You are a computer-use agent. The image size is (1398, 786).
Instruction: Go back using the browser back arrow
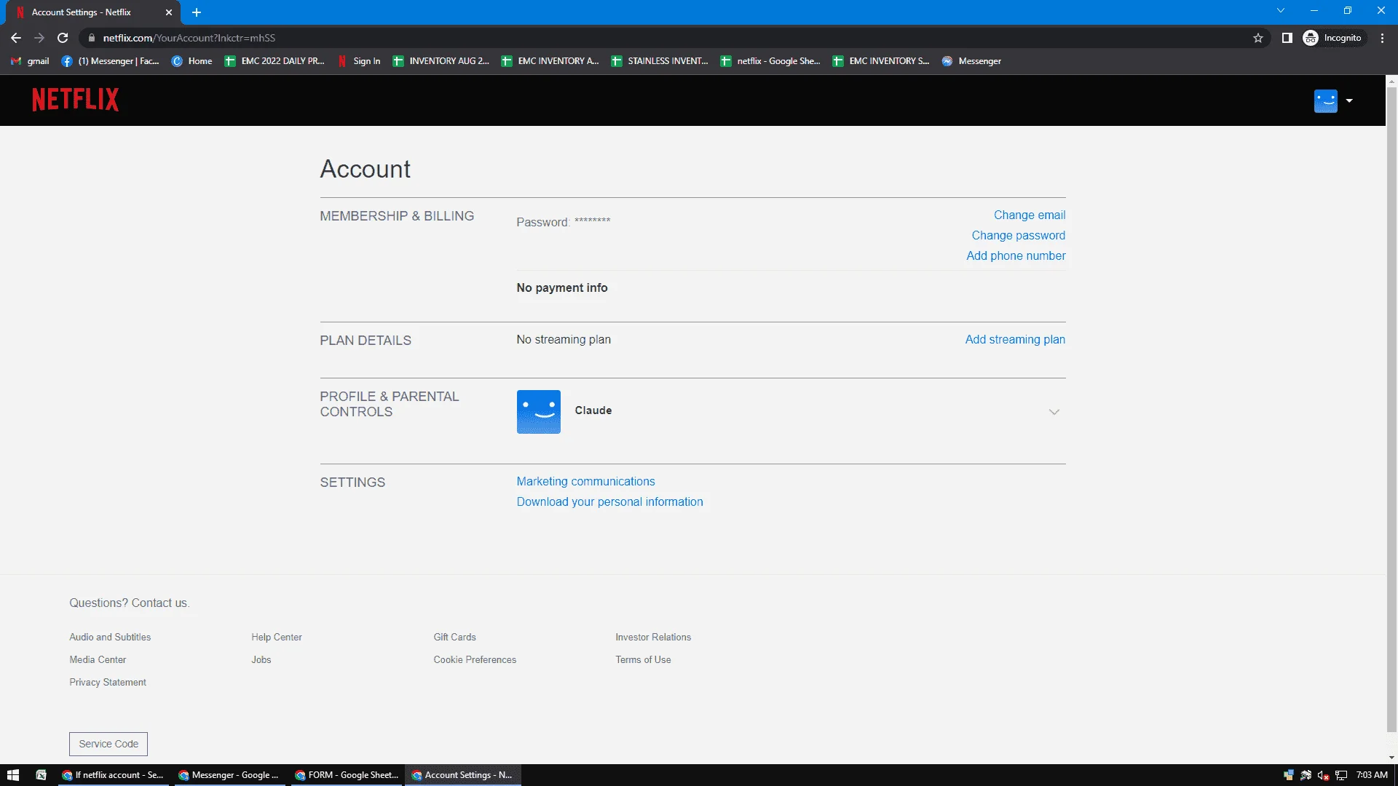16,38
